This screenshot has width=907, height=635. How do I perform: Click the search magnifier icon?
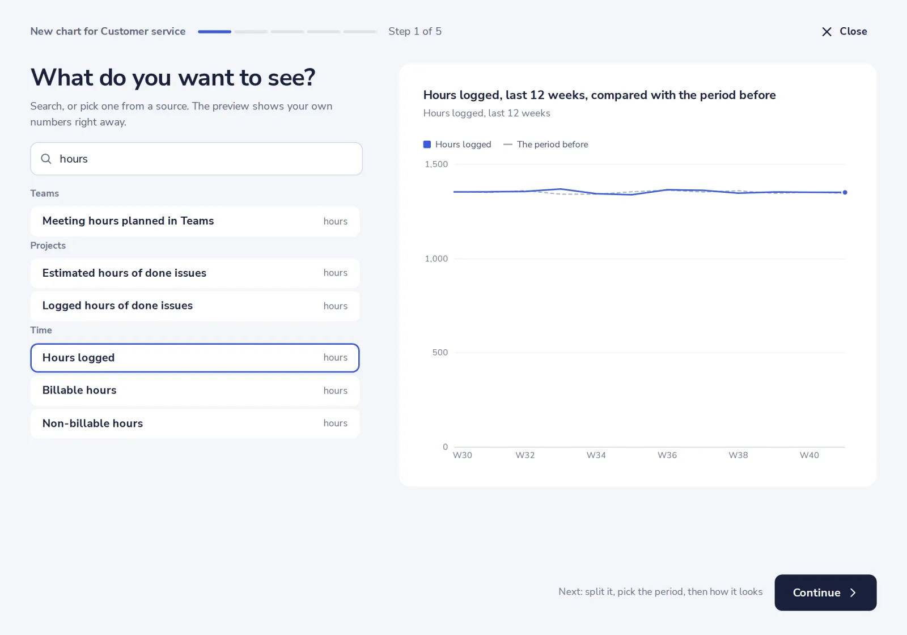pos(46,159)
